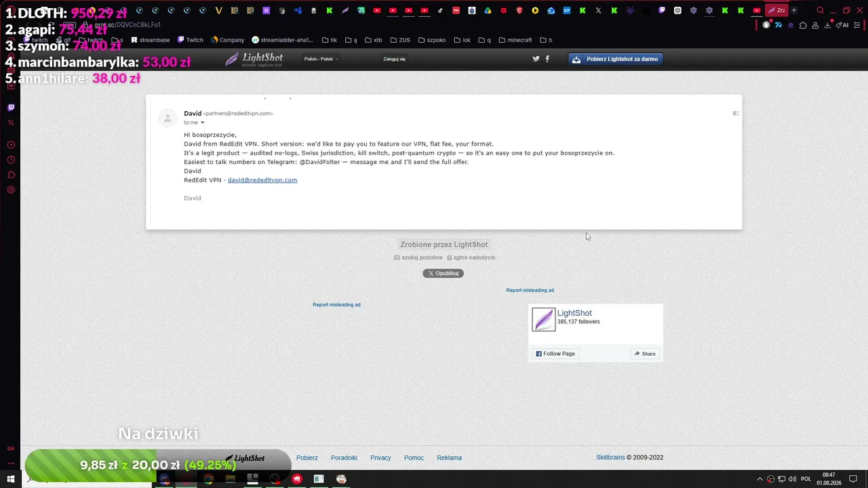Image resolution: width=868 pixels, height=488 pixels.
Task: Expand the szpoko bookmark folder
Action: 432,40
